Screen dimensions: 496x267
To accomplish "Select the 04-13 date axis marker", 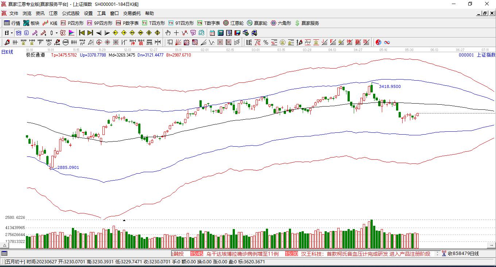I will point(332,50).
